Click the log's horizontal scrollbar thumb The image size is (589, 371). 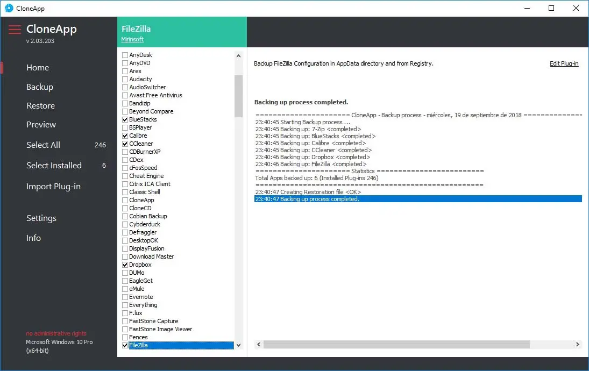(396, 344)
